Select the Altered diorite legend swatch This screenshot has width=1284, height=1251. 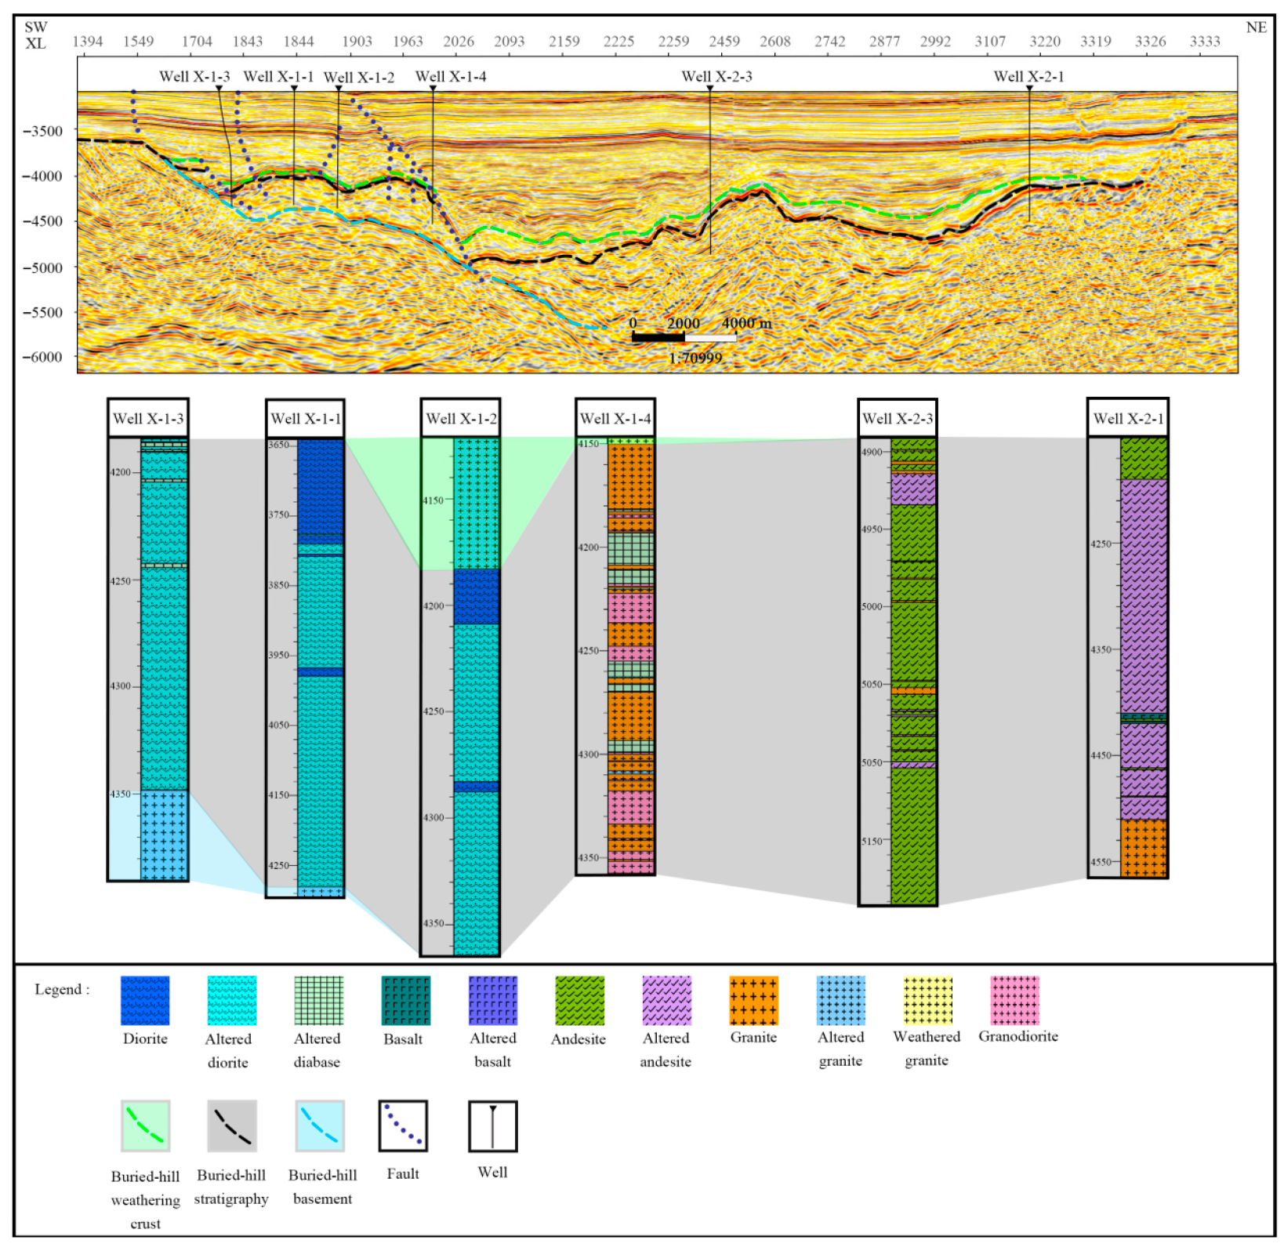[231, 1000]
